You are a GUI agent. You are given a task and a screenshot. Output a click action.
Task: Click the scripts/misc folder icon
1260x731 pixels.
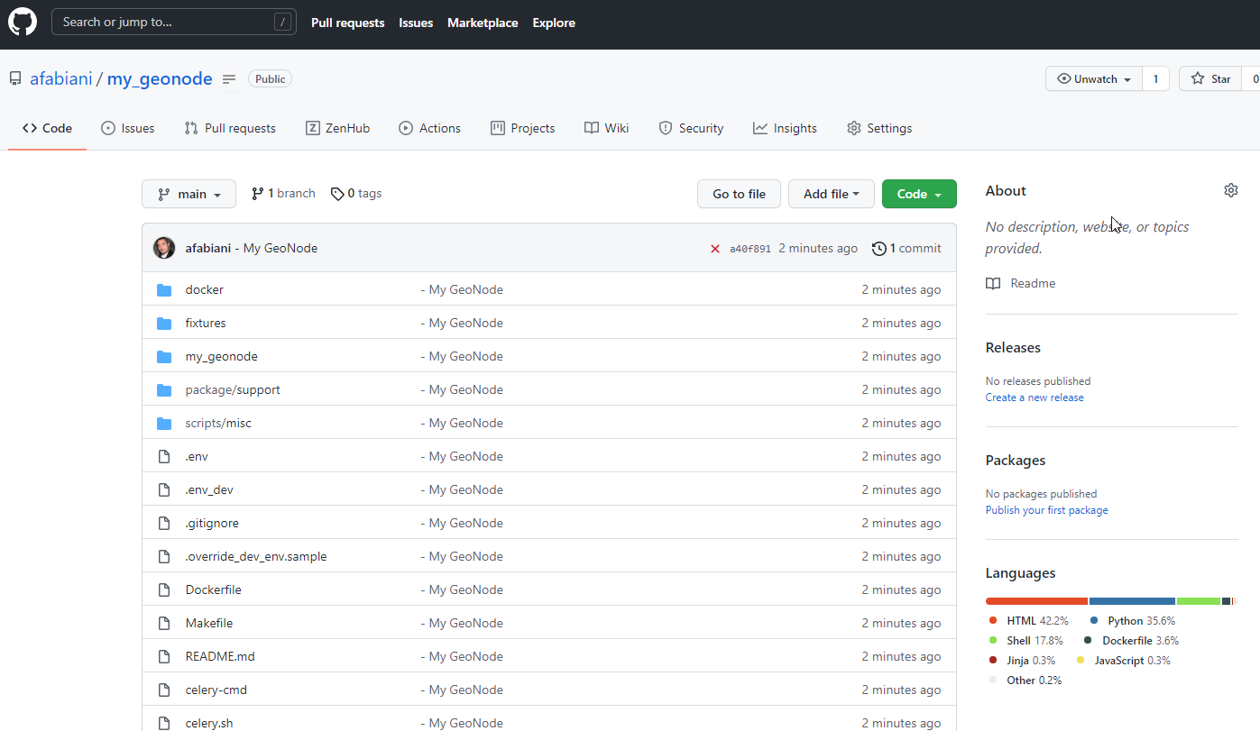[x=164, y=423]
